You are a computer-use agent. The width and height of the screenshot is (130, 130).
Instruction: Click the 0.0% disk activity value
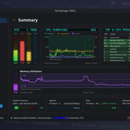(x=114, y=108)
